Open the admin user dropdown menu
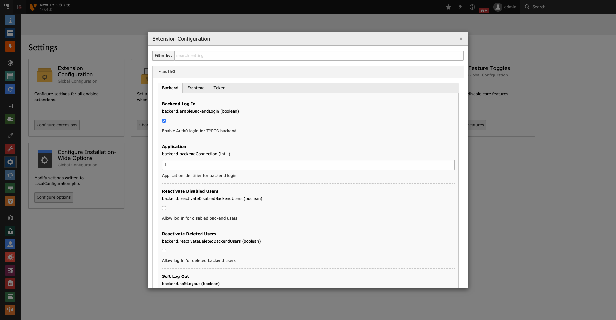Image resolution: width=616 pixels, height=320 pixels. point(505,7)
